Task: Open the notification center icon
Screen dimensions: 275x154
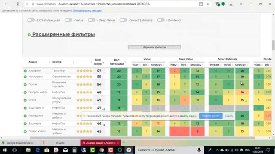Action: [268, 150]
